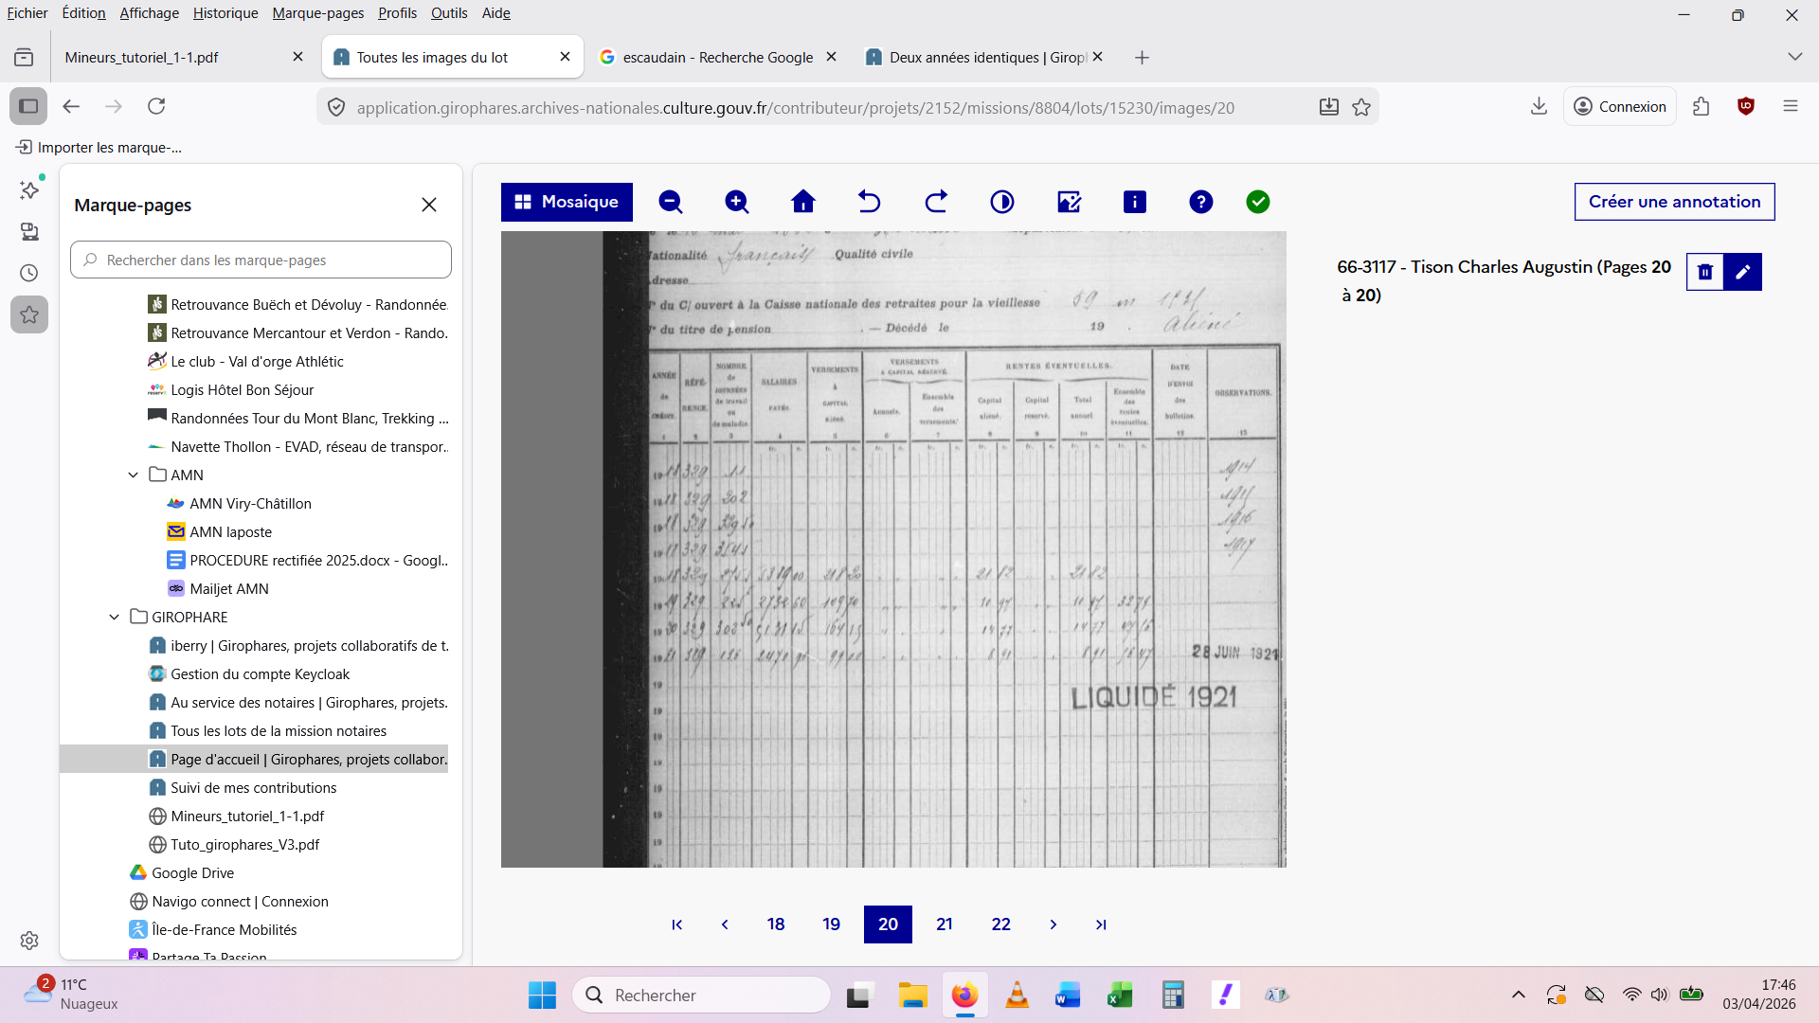The image size is (1819, 1023).
Task: Open the information 'i' icon
Action: (x=1135, y=202)
